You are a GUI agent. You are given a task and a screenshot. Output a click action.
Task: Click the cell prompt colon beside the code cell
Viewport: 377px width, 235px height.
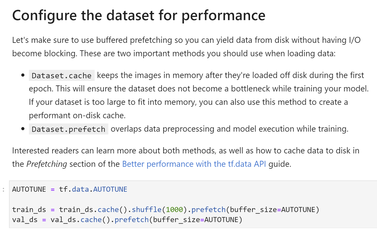(x=3, y=190)
